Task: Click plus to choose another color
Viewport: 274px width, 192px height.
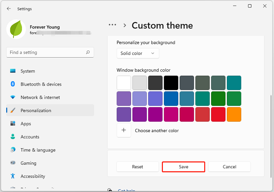Action: tap(124, 131)
